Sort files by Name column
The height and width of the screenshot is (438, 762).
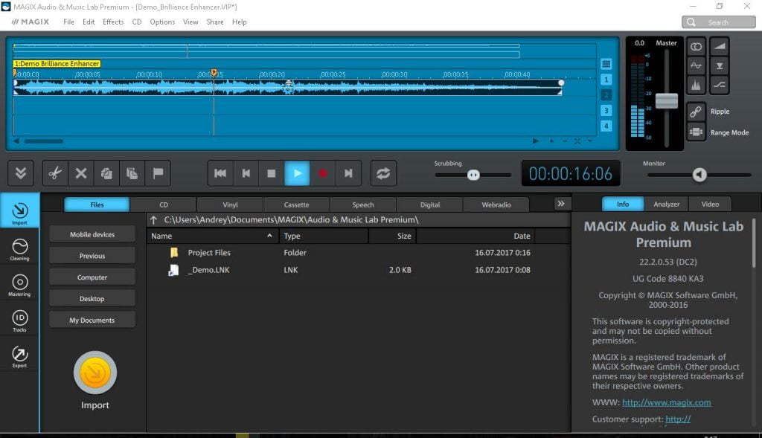(x=212, y=236)
